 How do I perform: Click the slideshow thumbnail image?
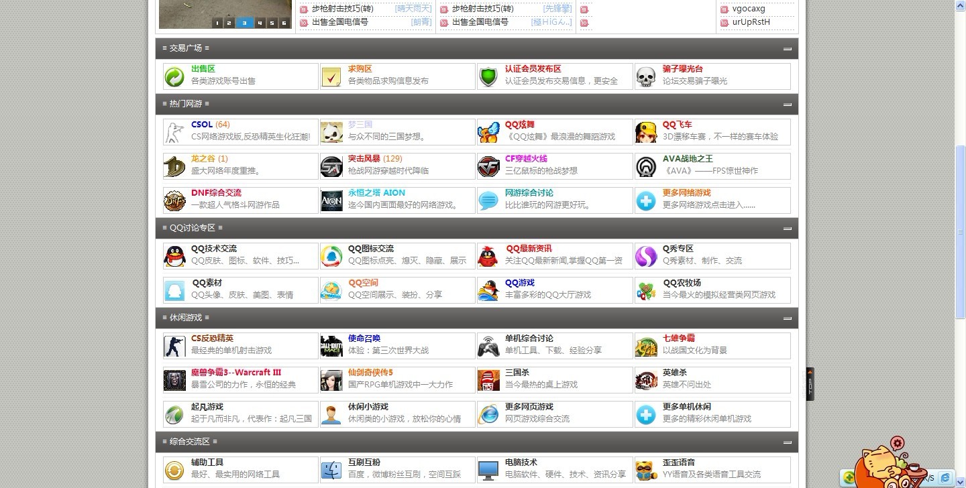225,14
